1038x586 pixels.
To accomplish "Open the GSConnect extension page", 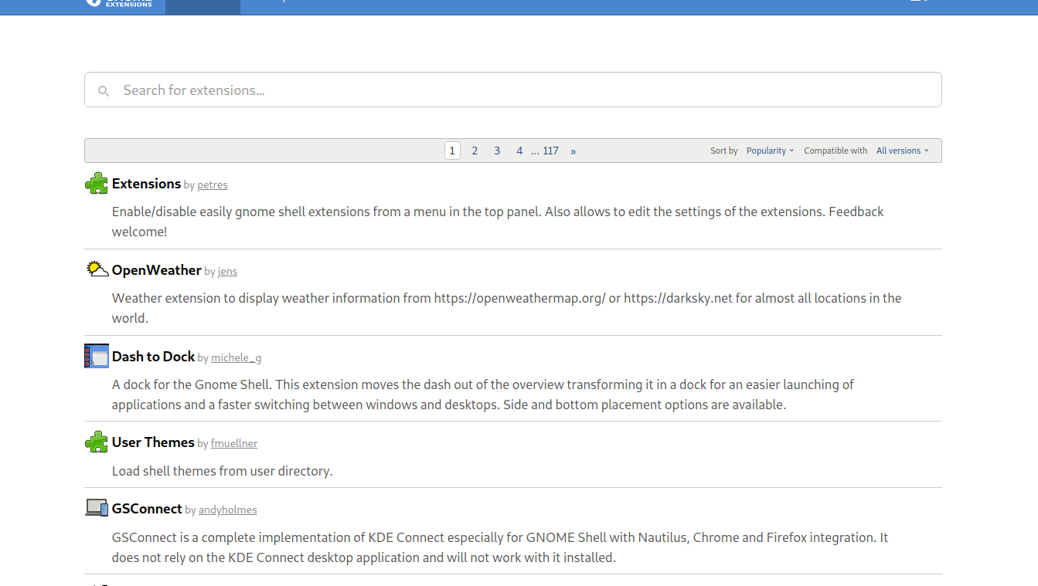I will tap(147, 508).
